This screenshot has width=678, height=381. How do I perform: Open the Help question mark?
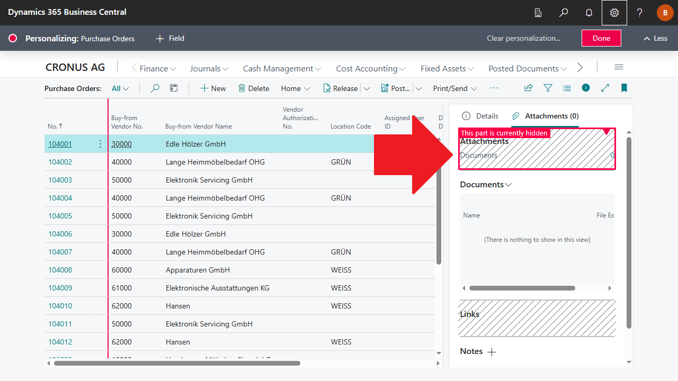tap(640, 13)
